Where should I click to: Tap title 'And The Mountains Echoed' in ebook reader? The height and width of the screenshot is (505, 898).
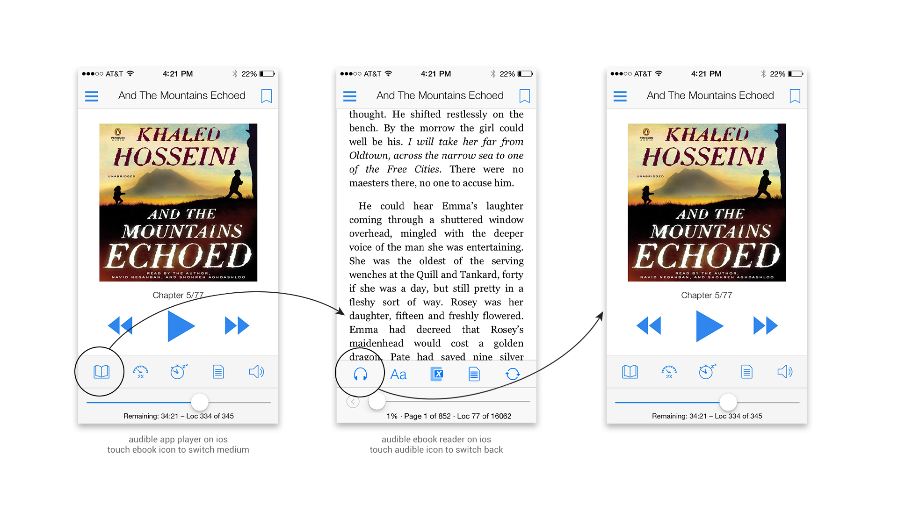coord(440,95)
